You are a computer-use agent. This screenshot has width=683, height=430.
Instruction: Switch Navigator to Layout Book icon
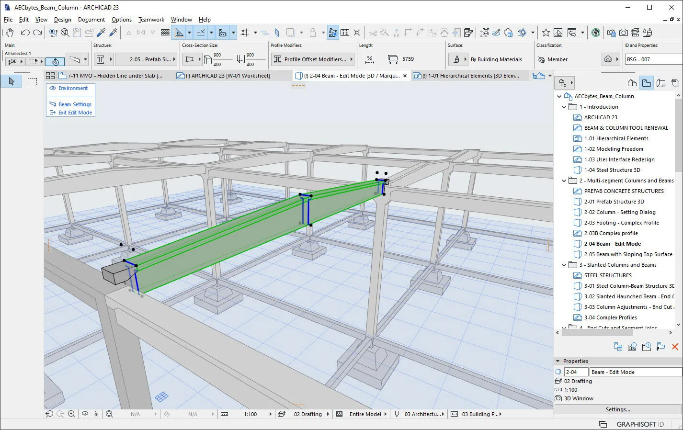pos(661,83)
